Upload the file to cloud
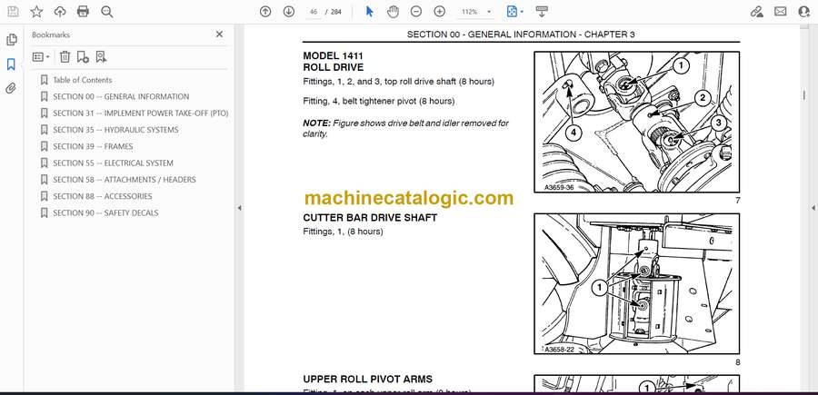The height and width of the screenshot is (395, 818). pyautogui.click(x=60, y=12)
